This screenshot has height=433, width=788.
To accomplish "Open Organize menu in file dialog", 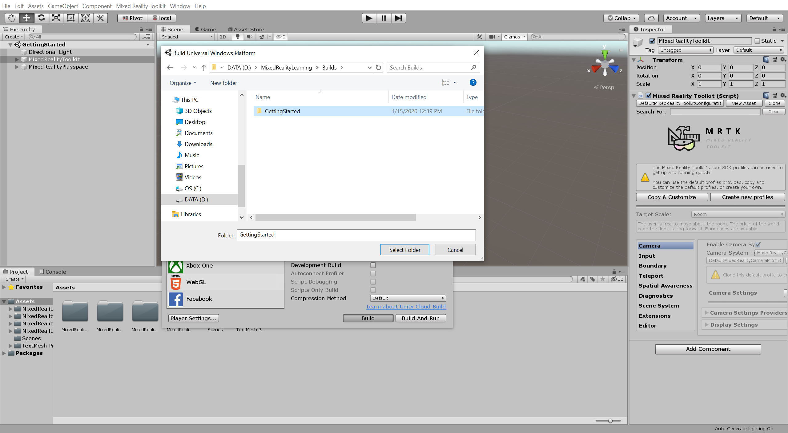I will [x=183, y=83].
